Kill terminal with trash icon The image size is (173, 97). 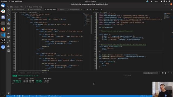coord(165,73)
